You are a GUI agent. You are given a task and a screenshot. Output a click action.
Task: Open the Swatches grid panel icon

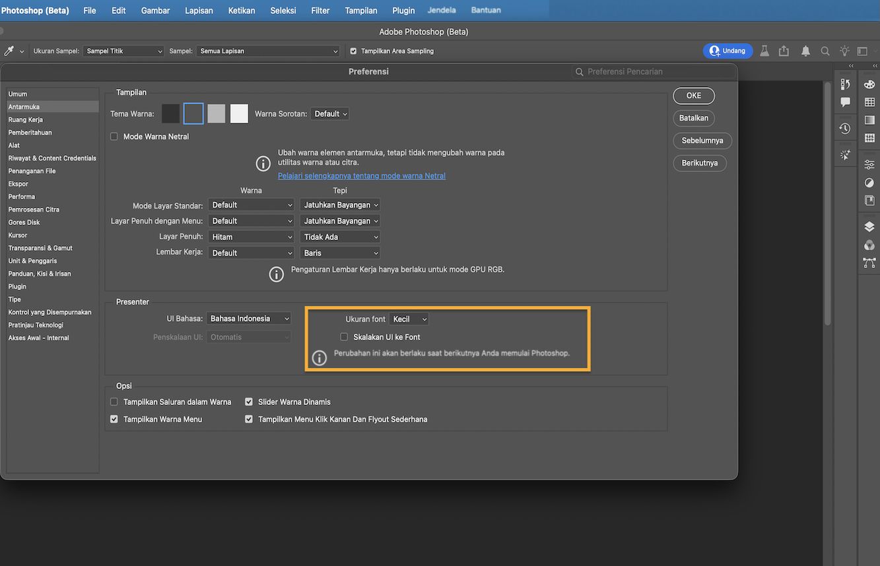869,102
